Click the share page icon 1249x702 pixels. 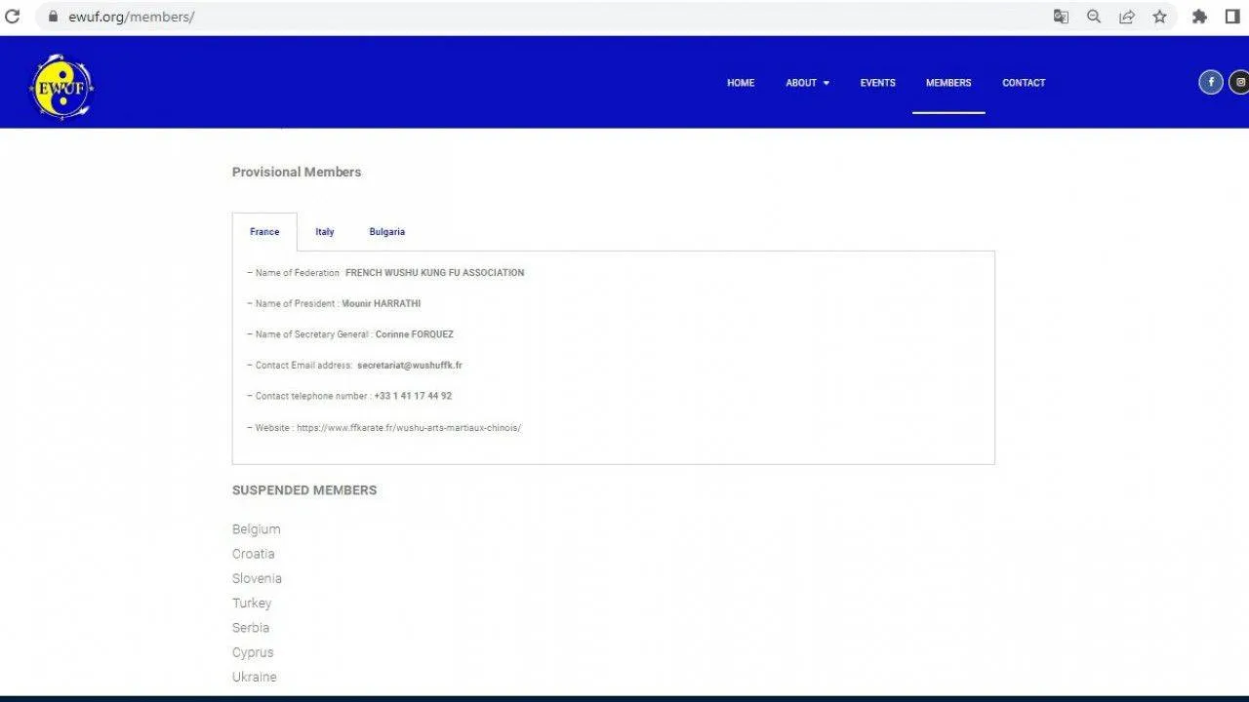[x=1127, y=17]
